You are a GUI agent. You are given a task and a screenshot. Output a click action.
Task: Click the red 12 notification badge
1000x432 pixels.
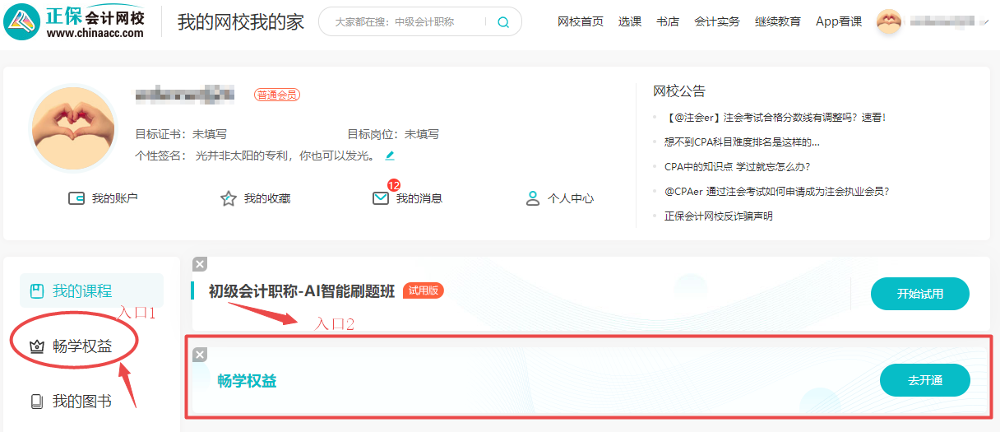393,185
